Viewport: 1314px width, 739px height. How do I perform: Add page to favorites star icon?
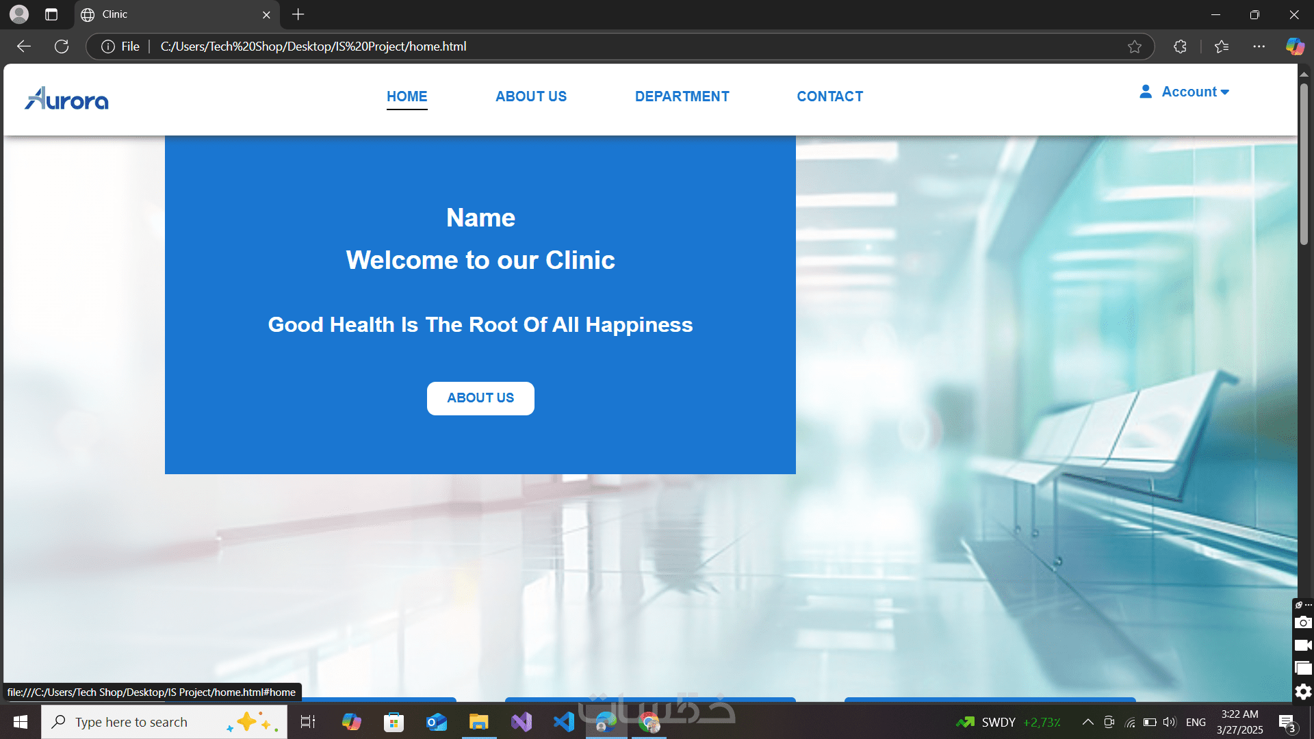(1135, 47)
